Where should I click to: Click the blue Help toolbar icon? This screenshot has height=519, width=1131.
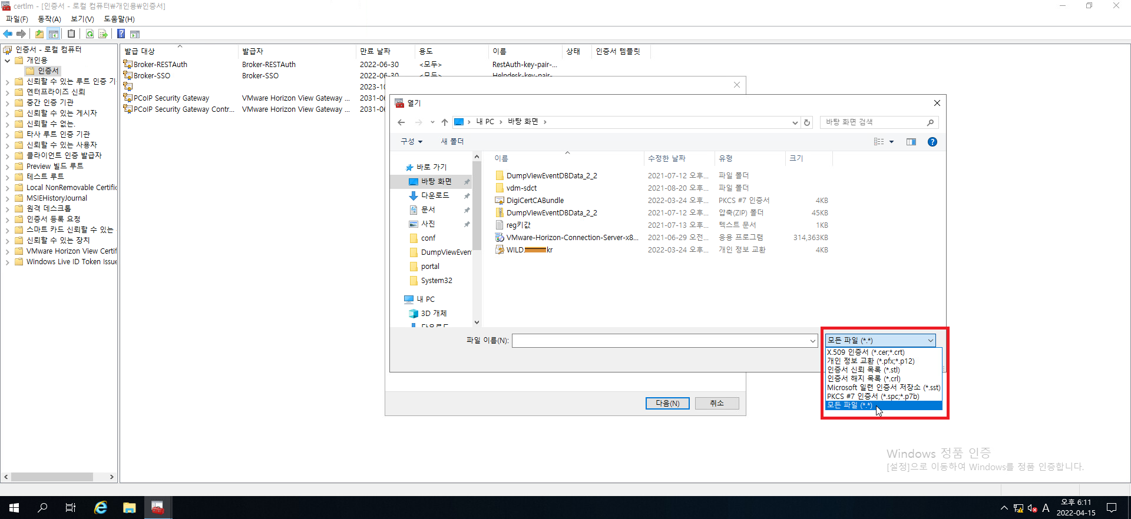coord(121,34)
